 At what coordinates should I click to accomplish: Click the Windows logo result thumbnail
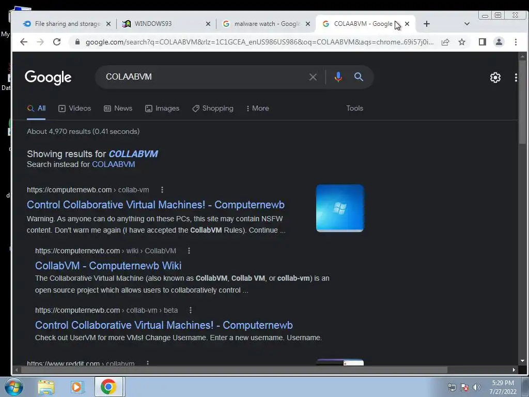(x=340, y=208)
